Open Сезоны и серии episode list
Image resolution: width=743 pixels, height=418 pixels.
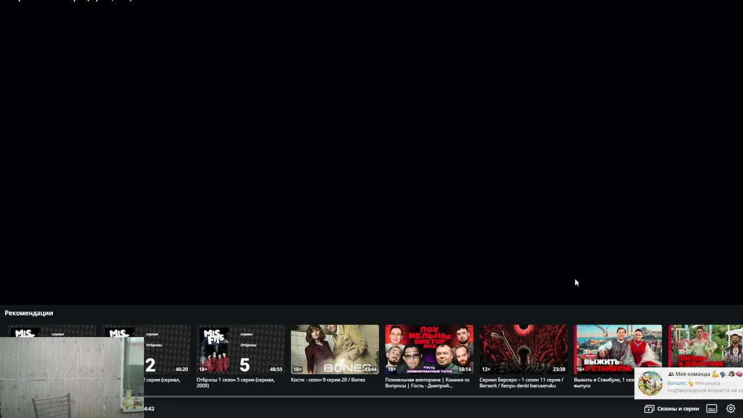pos(672,409)
